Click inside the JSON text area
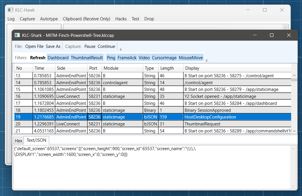Image resolution: width=302 pixels, height=196 pixels. coord(152,167)
